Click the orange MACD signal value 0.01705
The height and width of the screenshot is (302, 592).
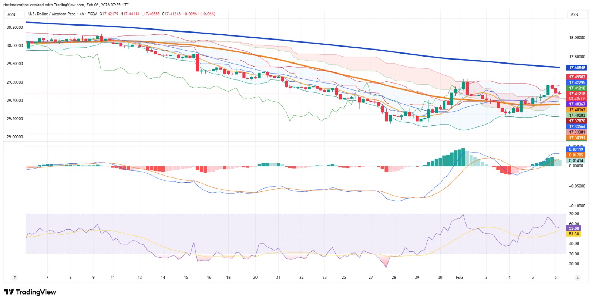[x=576, y=155]
